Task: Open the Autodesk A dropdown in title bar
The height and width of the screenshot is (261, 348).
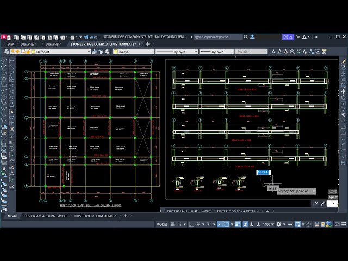Action: tap(306, 37)
